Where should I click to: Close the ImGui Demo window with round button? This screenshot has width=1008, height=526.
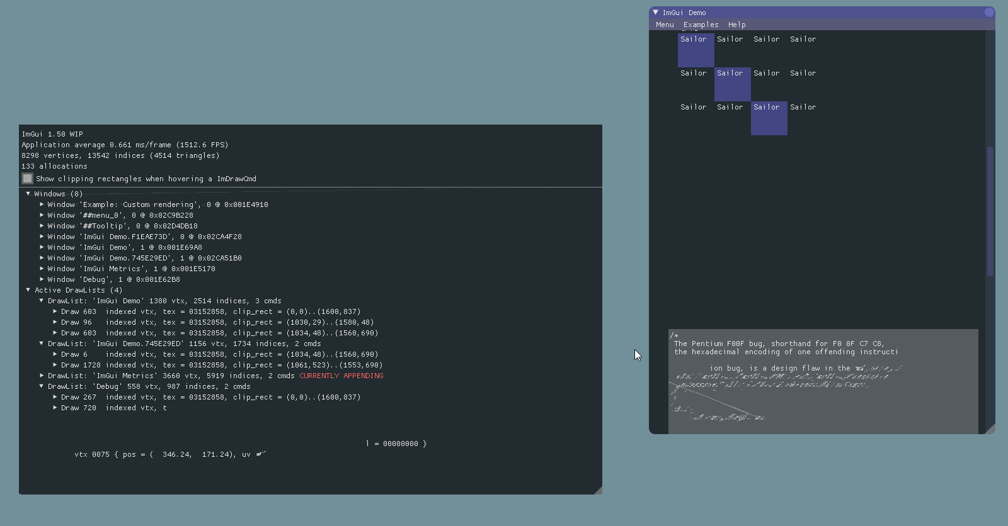[x=989, y=13]
